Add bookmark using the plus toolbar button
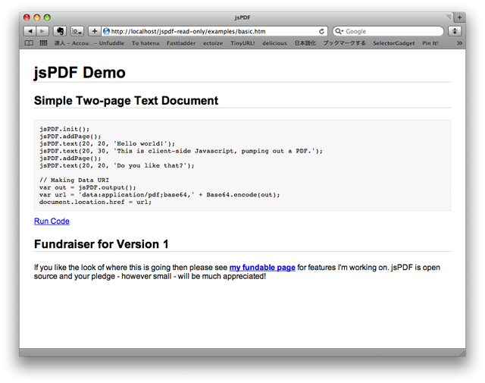485x383 pixels. [x=95, y=31]
